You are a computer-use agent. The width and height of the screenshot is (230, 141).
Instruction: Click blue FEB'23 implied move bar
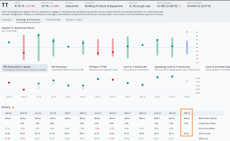click(187, 47)
